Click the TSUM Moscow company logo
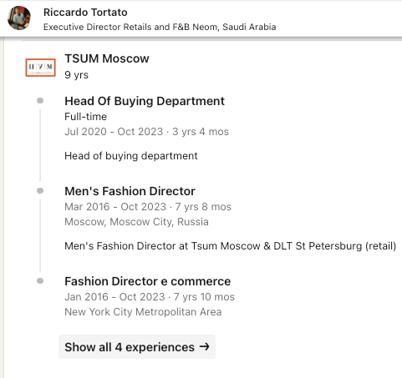 (41, 68)
